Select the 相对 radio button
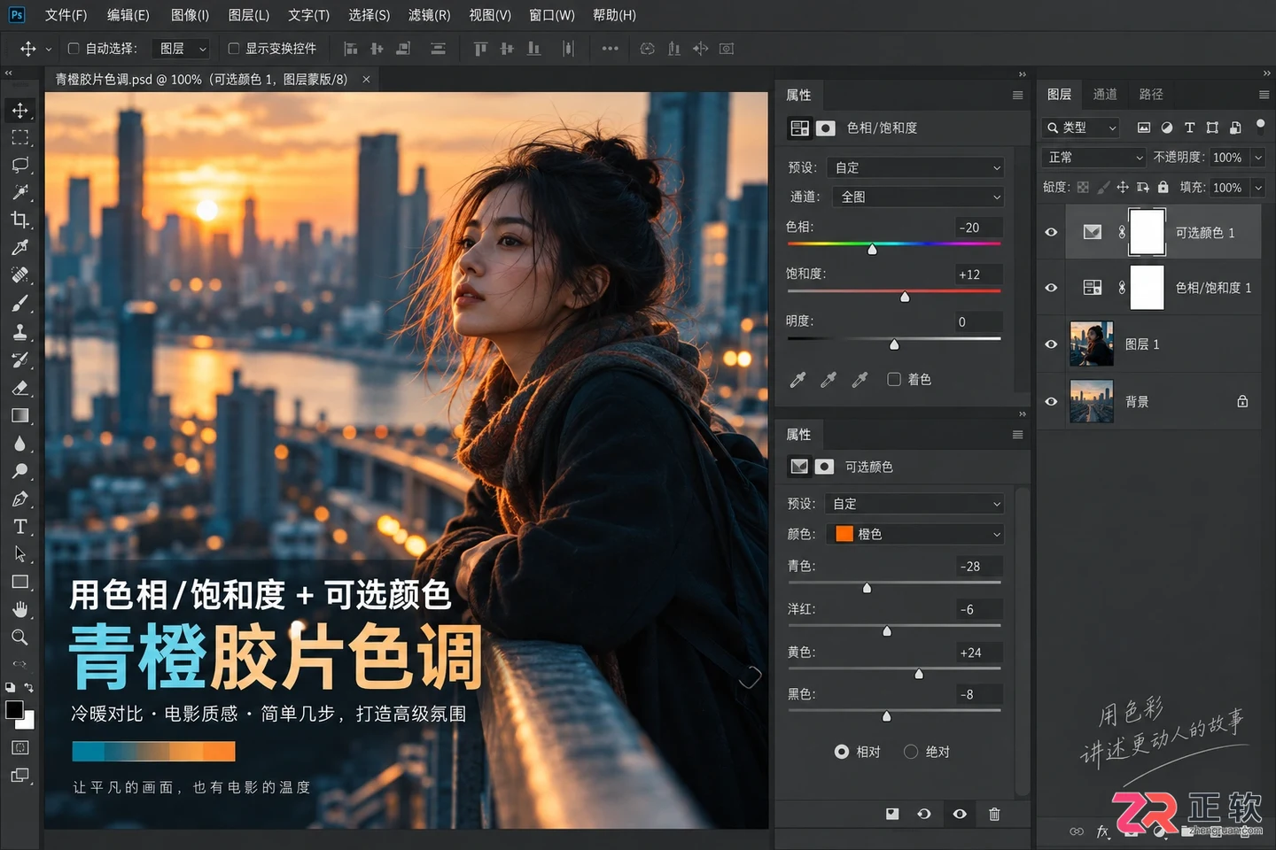1276x850 pixels. pyautogui.click(x=842, y=752)
